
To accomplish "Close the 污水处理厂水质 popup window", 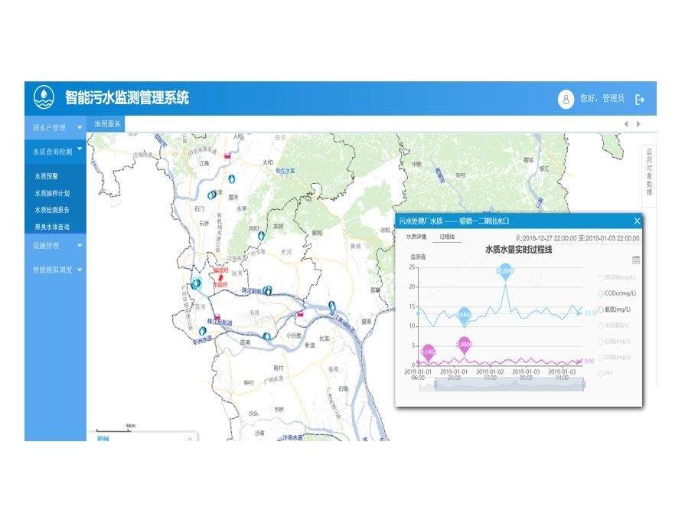I will click(x=637, y=221).
